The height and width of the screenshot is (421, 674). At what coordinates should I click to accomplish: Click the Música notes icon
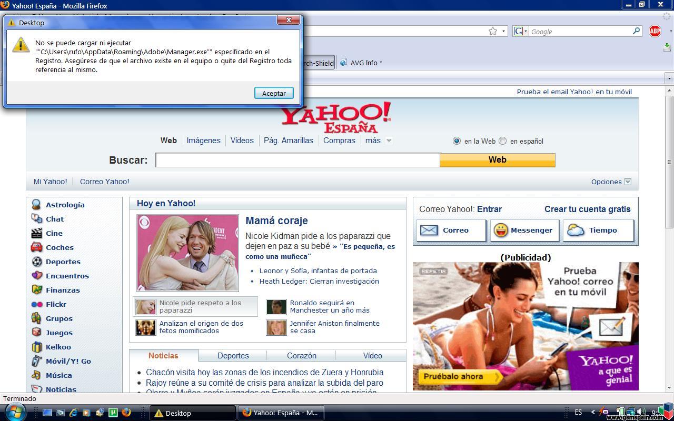[36, 375]
